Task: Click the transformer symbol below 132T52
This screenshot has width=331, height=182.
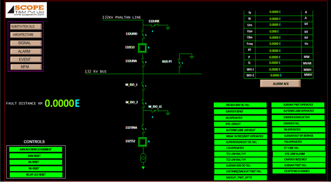Action: point(143,158)
